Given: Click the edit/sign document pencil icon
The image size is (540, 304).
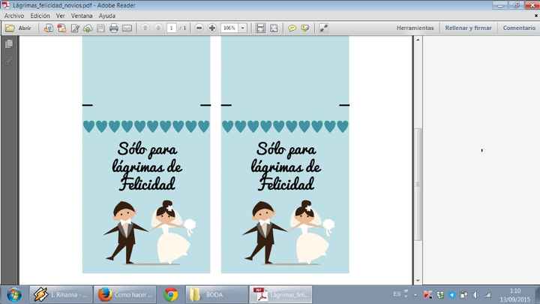Looking at the screenshot, I should [x=75, y=29].
